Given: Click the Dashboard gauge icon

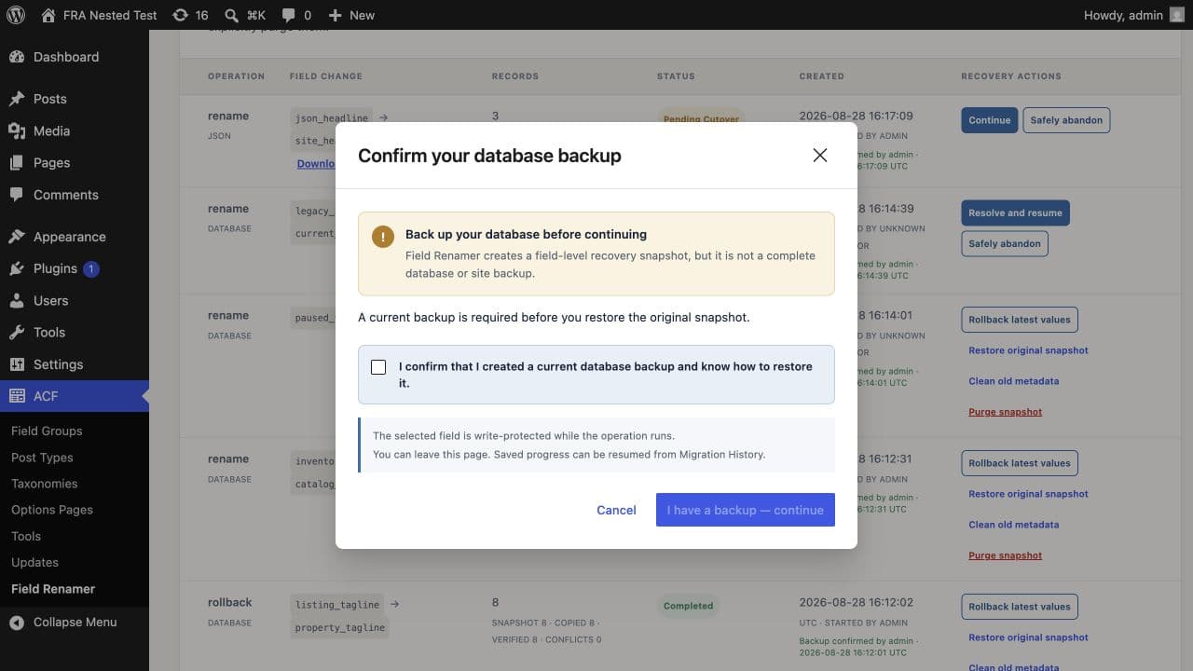Looking at the screenshot, I should coord(17,57).
